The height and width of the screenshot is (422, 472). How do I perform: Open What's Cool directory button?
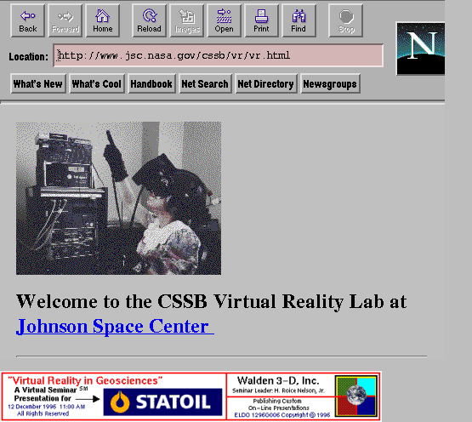point(97,83)
